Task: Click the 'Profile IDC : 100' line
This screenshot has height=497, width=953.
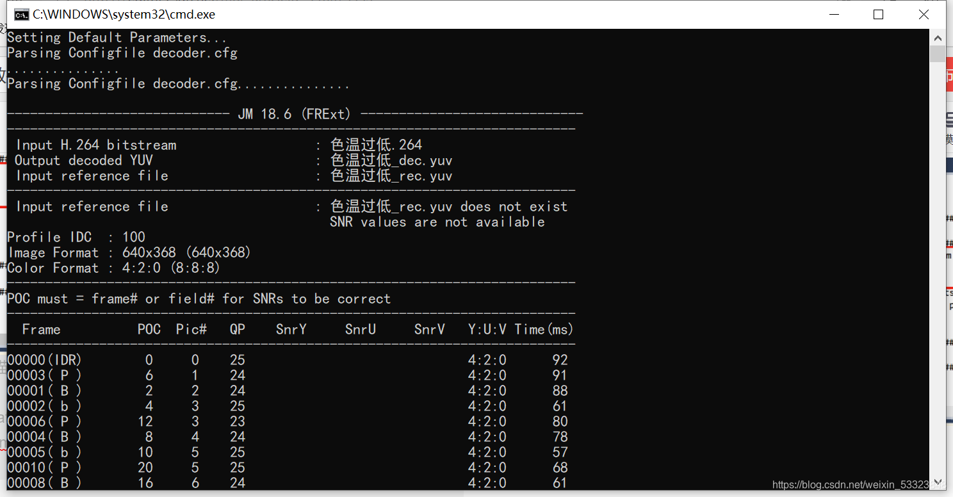Action: [76, 237]
